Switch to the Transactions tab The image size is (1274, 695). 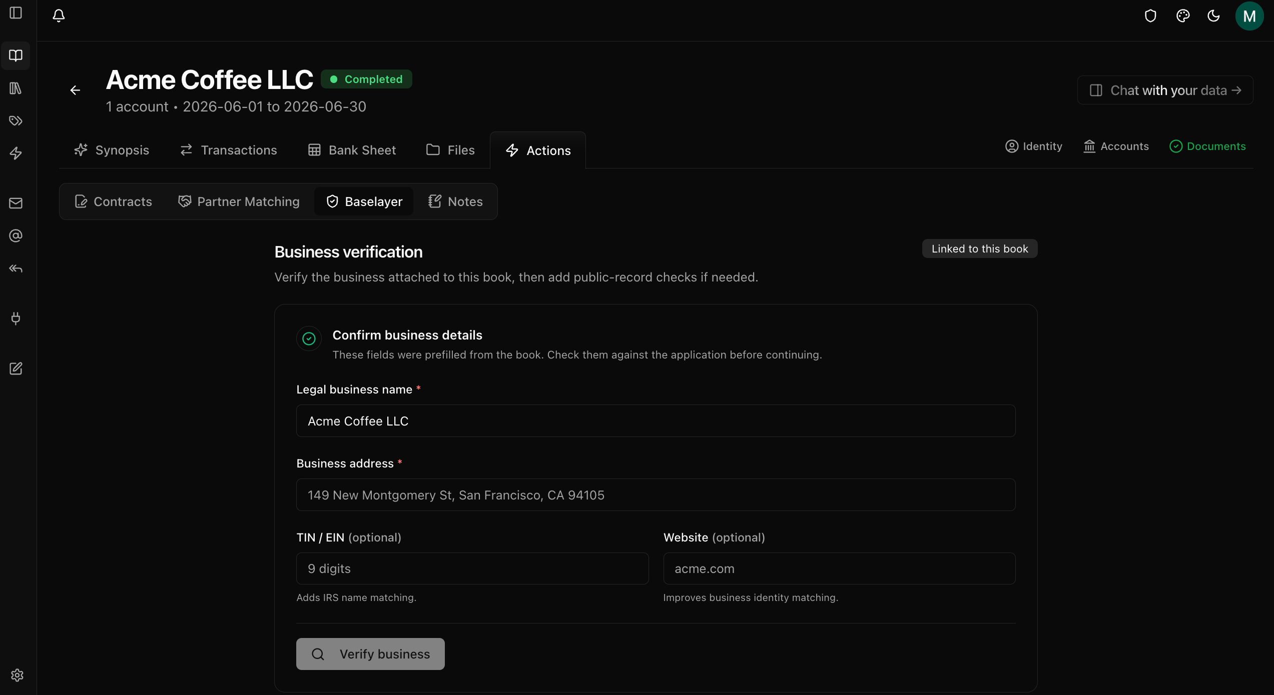pyautogui.click(x=228, y=150)
